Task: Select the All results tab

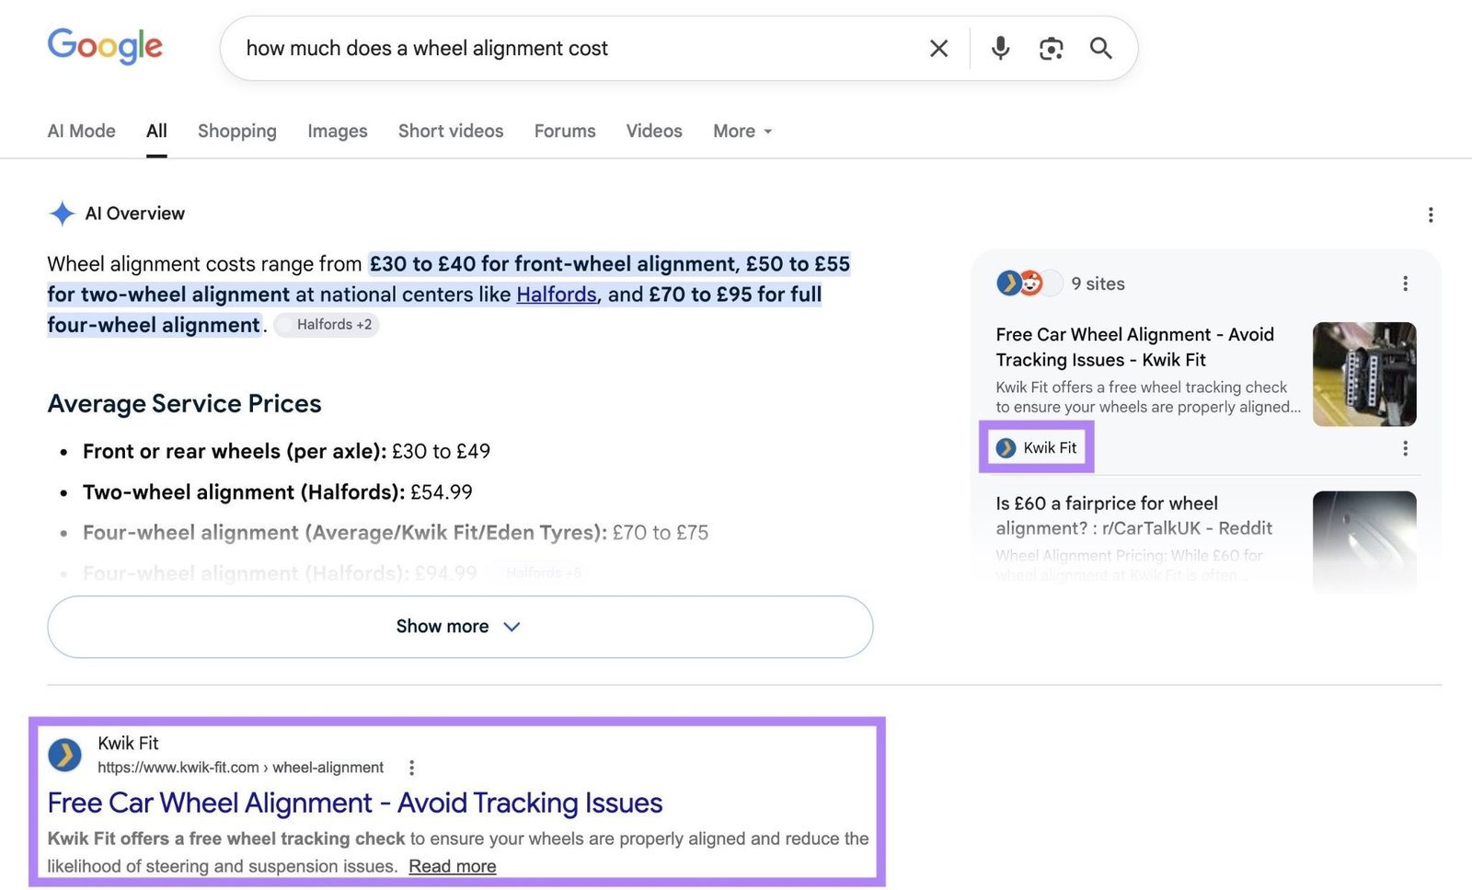Action: pos(156,131)
